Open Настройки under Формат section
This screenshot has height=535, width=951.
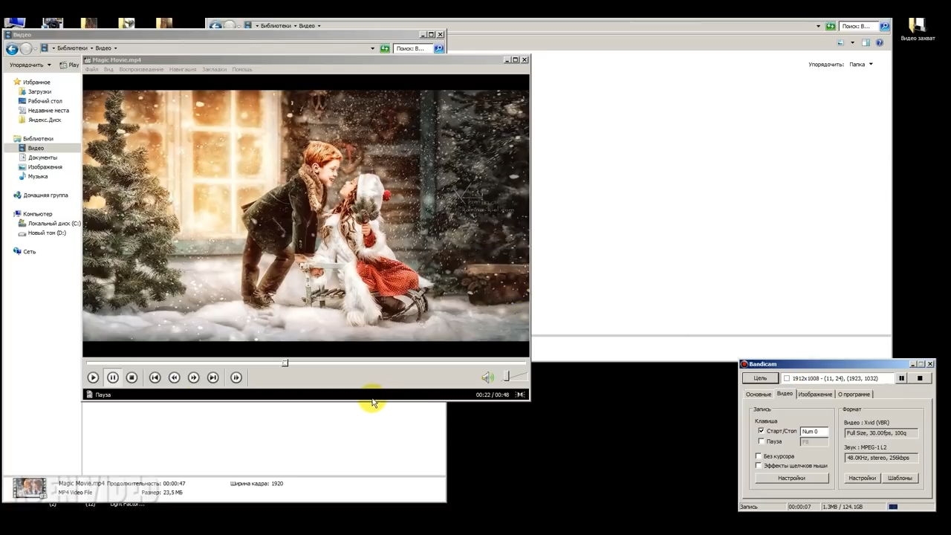[863, 479]
